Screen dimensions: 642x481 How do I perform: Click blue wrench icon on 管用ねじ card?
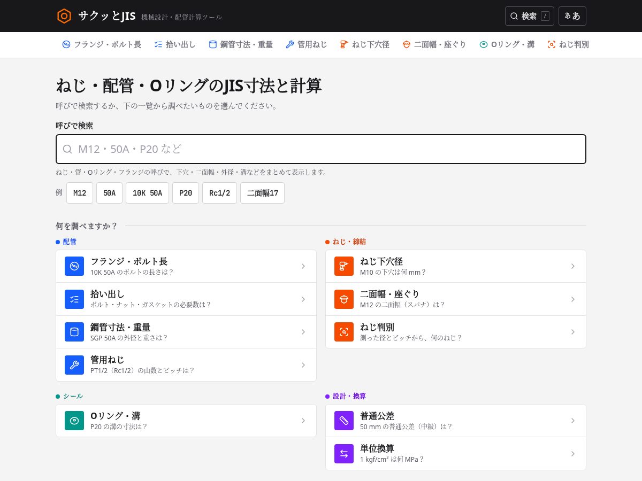[x=74, y=365]
